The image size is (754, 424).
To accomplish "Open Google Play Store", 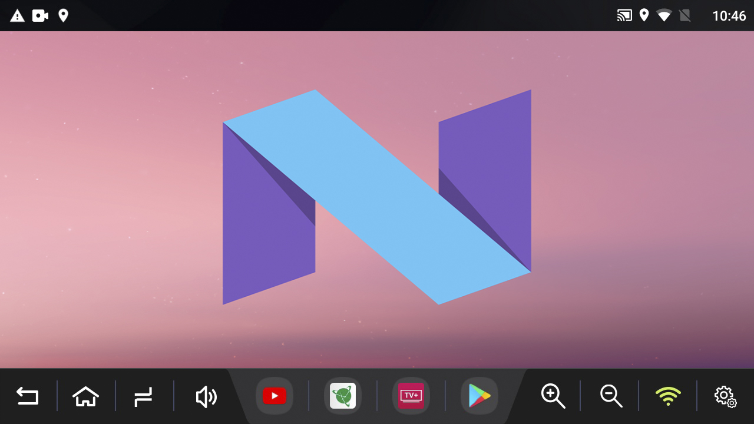I will (x=479, y=396).
